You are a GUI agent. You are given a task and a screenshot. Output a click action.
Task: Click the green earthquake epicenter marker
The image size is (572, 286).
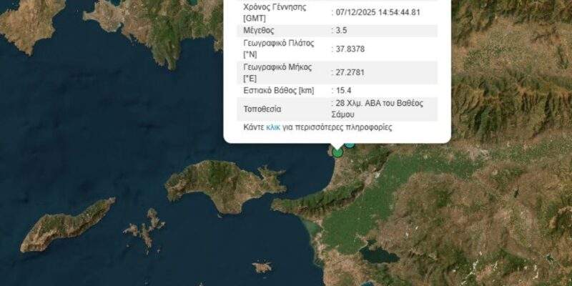(x=337, y=152)
